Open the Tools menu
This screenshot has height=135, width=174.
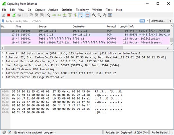tap(109, 10)
